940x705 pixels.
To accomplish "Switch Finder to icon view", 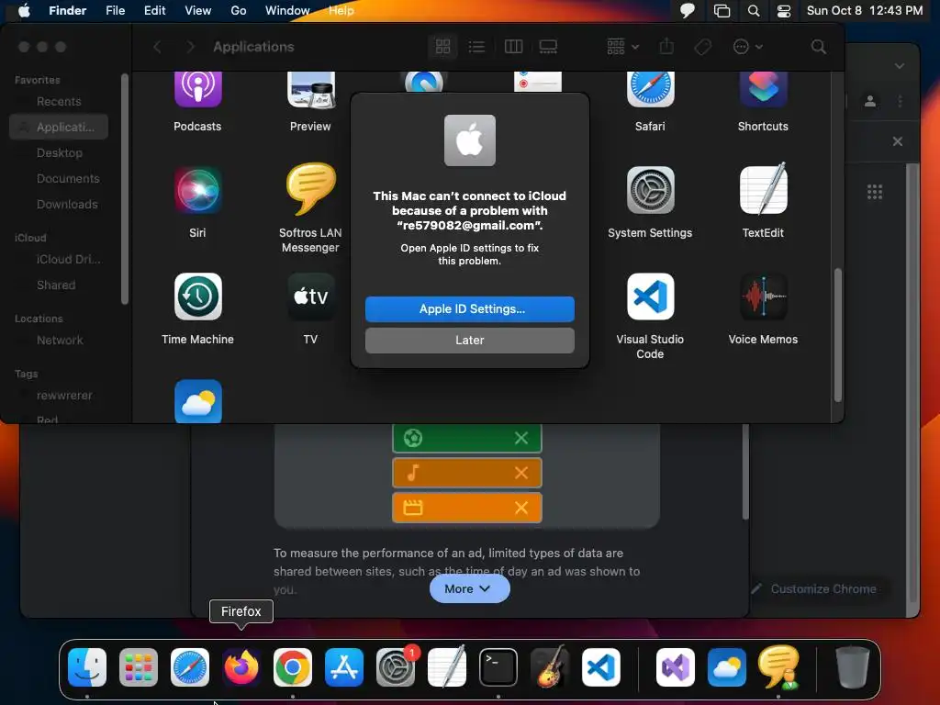I will (443, 47).
